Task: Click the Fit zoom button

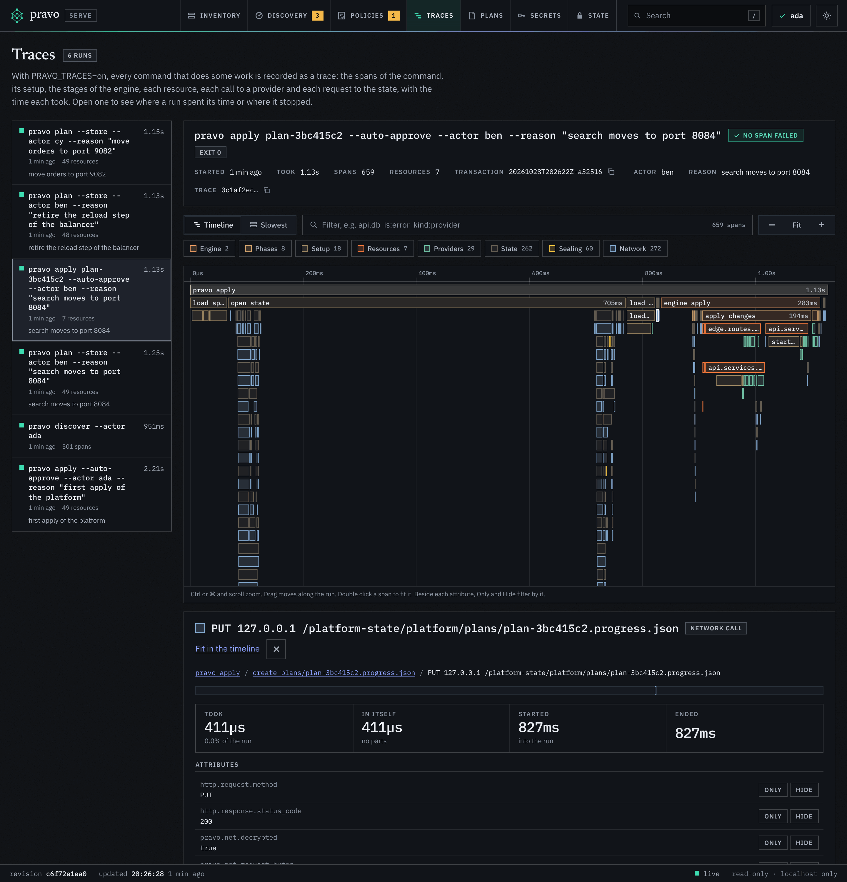Action: pyautogui.click(x=797, y=225)
